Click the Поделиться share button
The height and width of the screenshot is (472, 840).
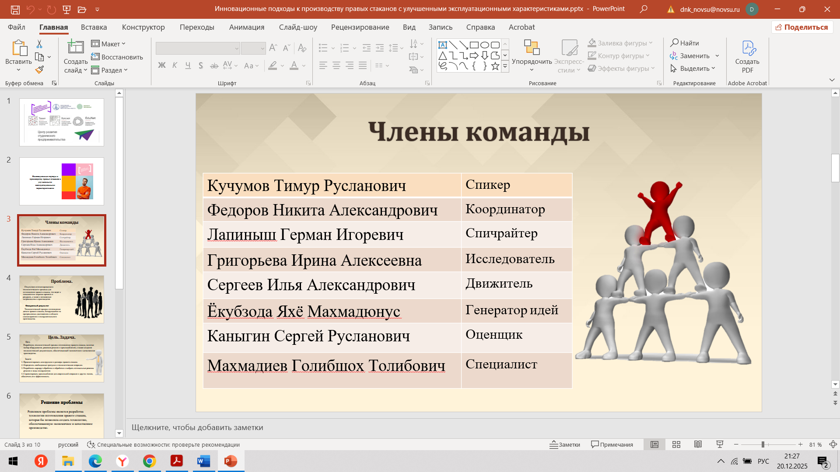tap(801, 27)
